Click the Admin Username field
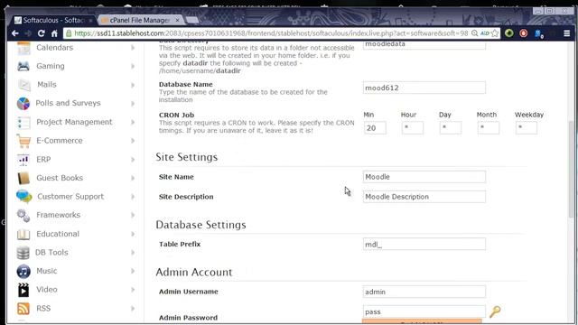 (424, 292)
